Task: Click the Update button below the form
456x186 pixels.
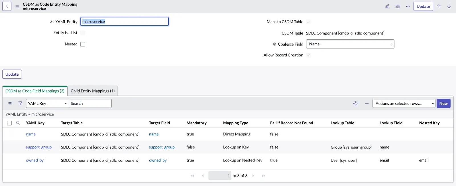Action: (12, 74)
